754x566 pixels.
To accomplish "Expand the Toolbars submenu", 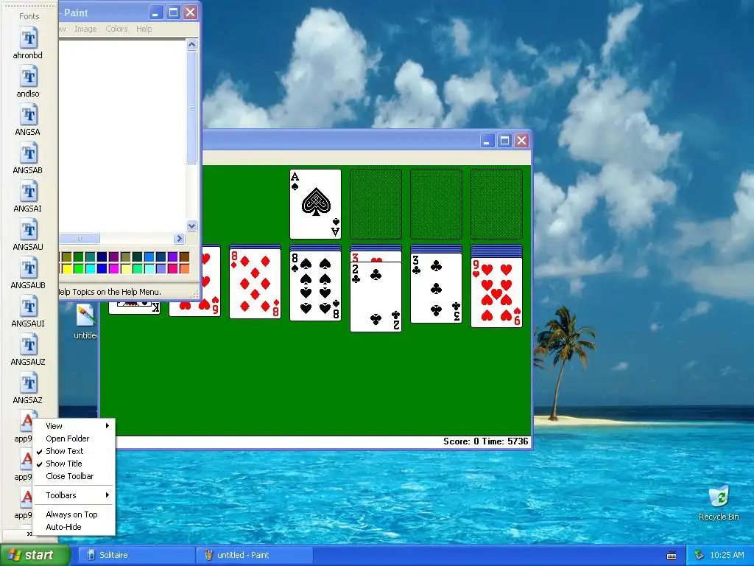I will click(74, 495).
